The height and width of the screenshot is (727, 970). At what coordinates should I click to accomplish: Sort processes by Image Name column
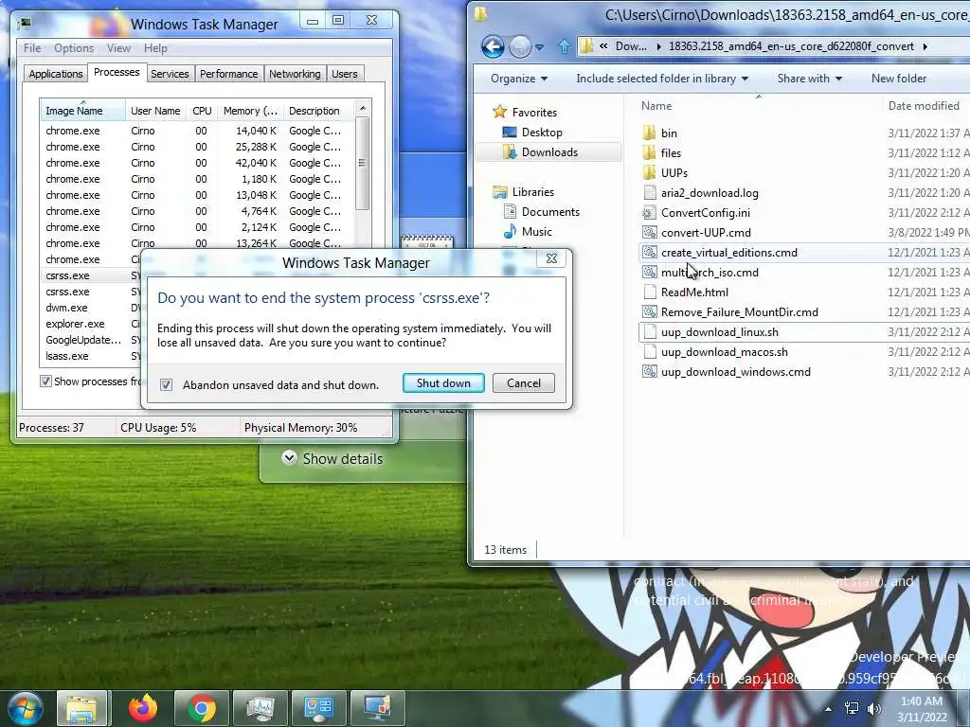tap(82, 111)
